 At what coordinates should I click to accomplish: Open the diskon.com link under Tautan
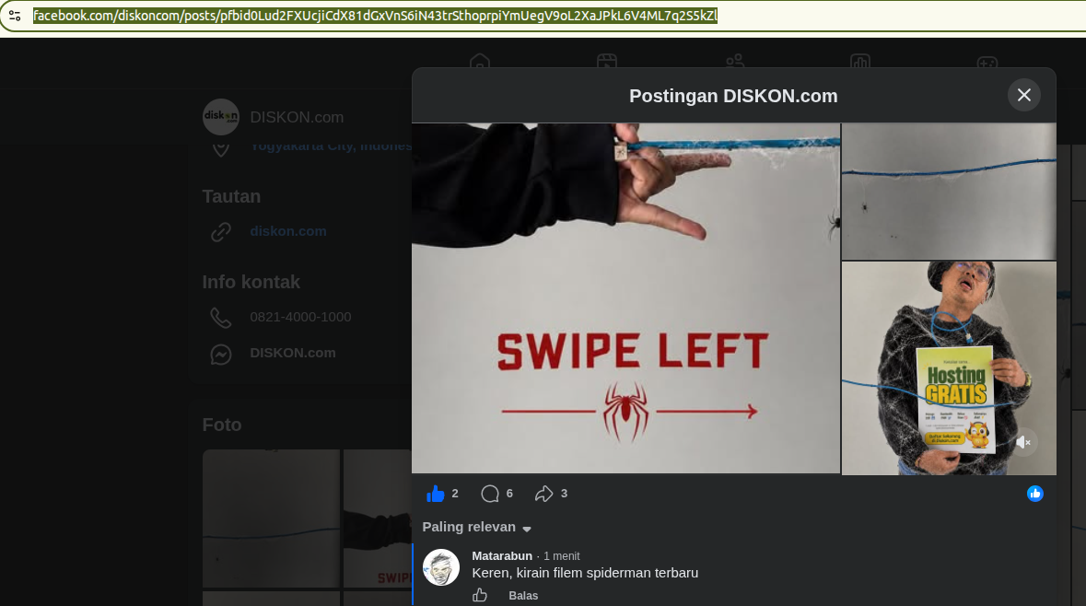(288, 231)
